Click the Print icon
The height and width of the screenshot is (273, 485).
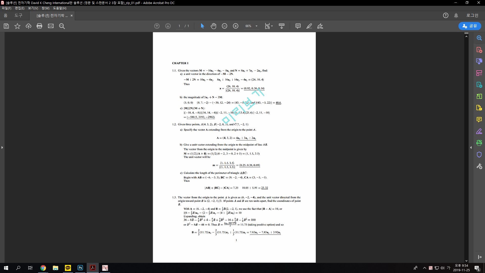point(39,26)
